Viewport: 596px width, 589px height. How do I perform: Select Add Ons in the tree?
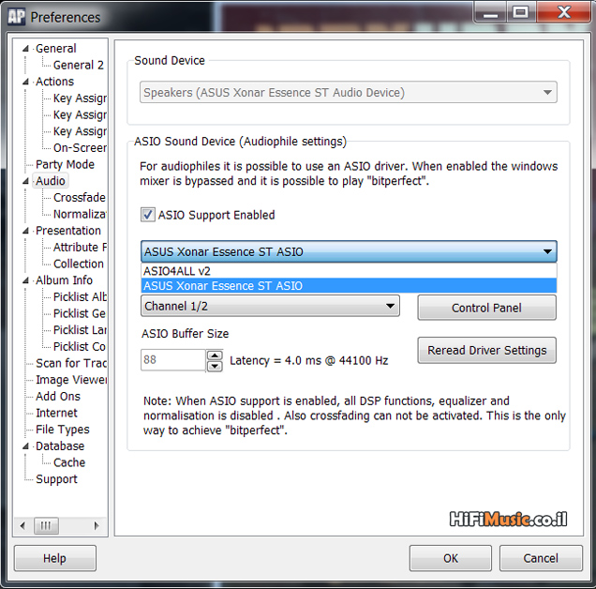point(58,397)
